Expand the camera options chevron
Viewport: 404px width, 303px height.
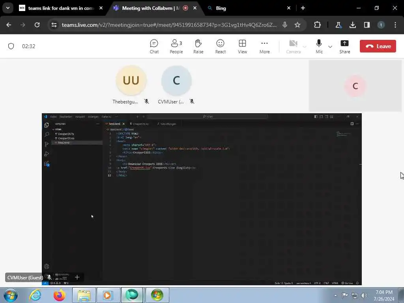305,47
